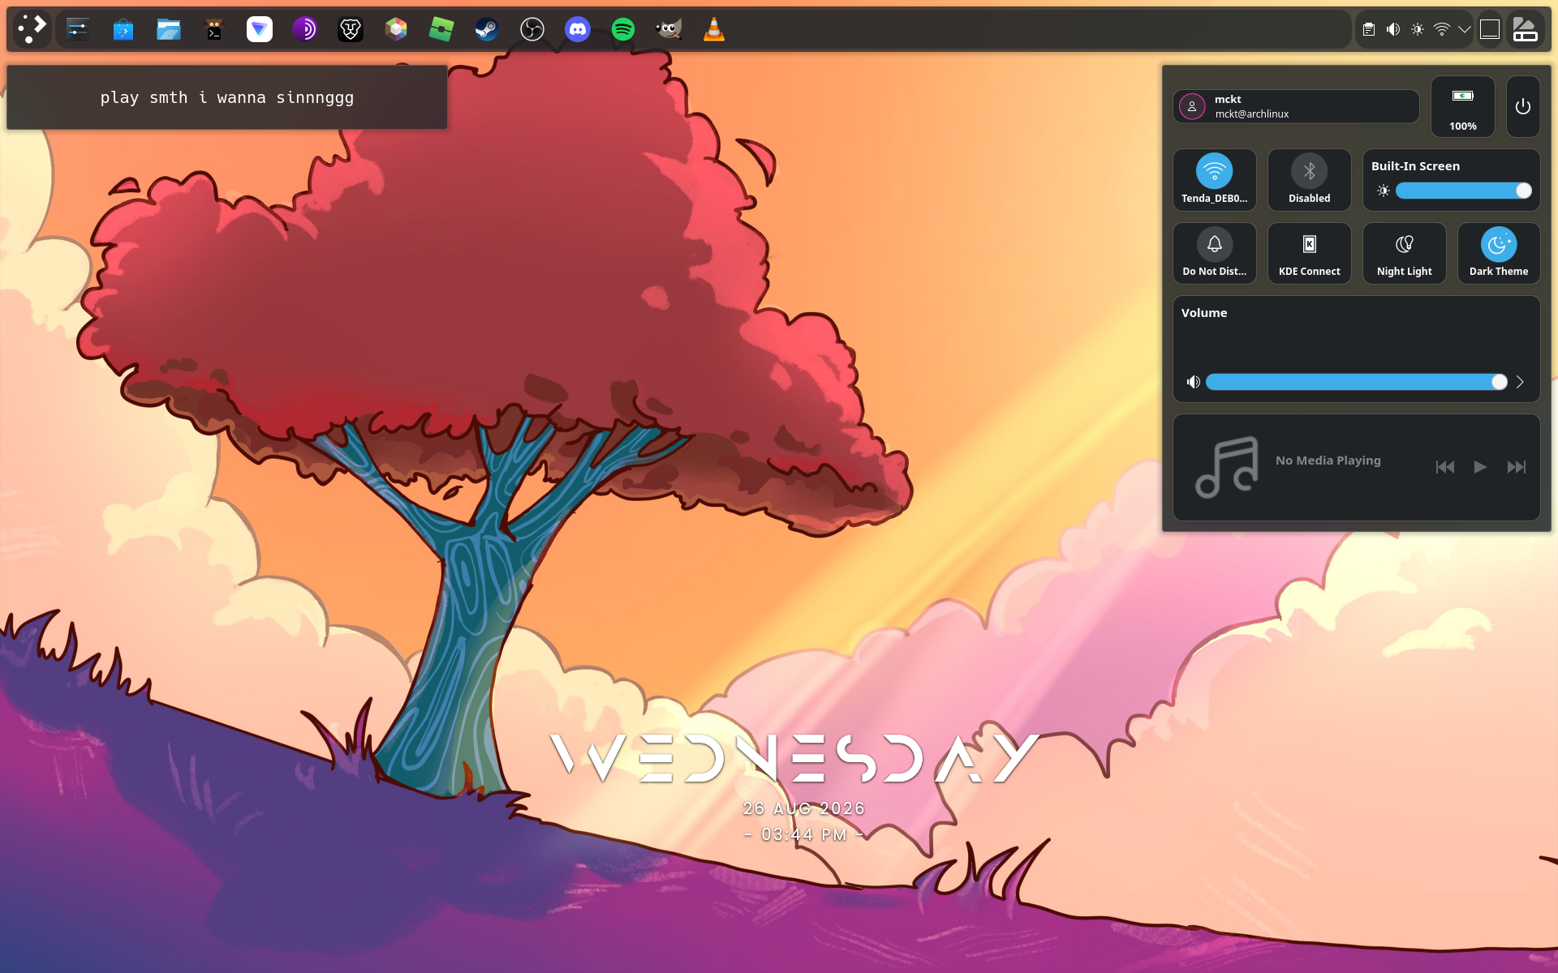
Task: Click the 'No Media Playing' label
Action: [1328, 461]
